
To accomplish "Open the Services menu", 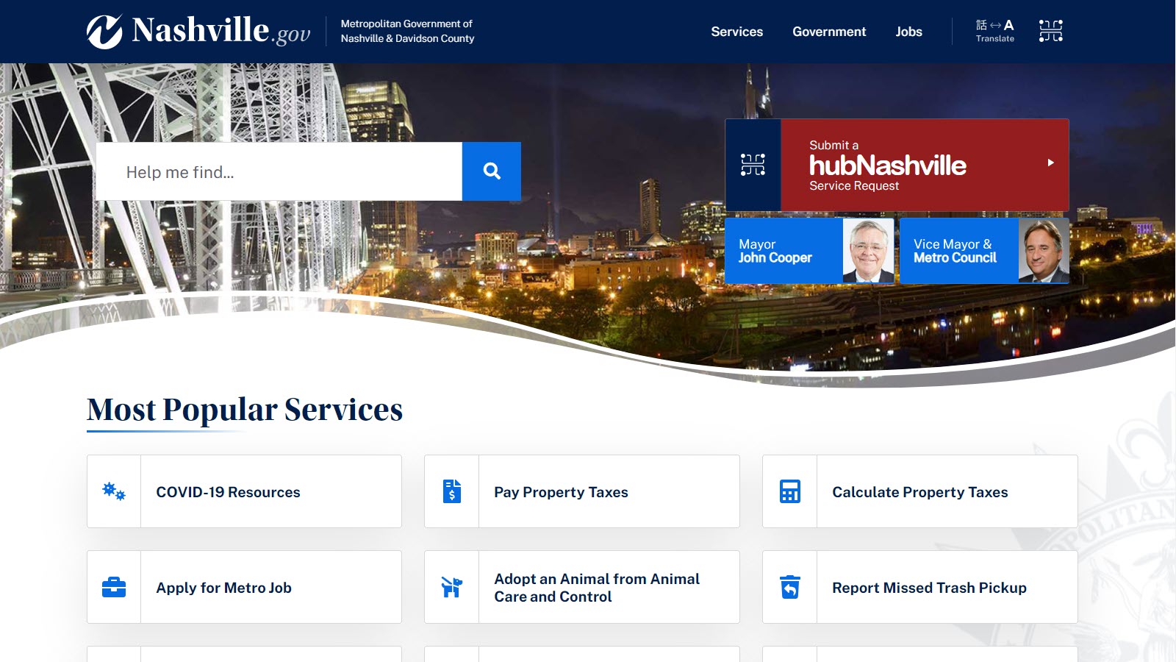I will coord(736,32).
